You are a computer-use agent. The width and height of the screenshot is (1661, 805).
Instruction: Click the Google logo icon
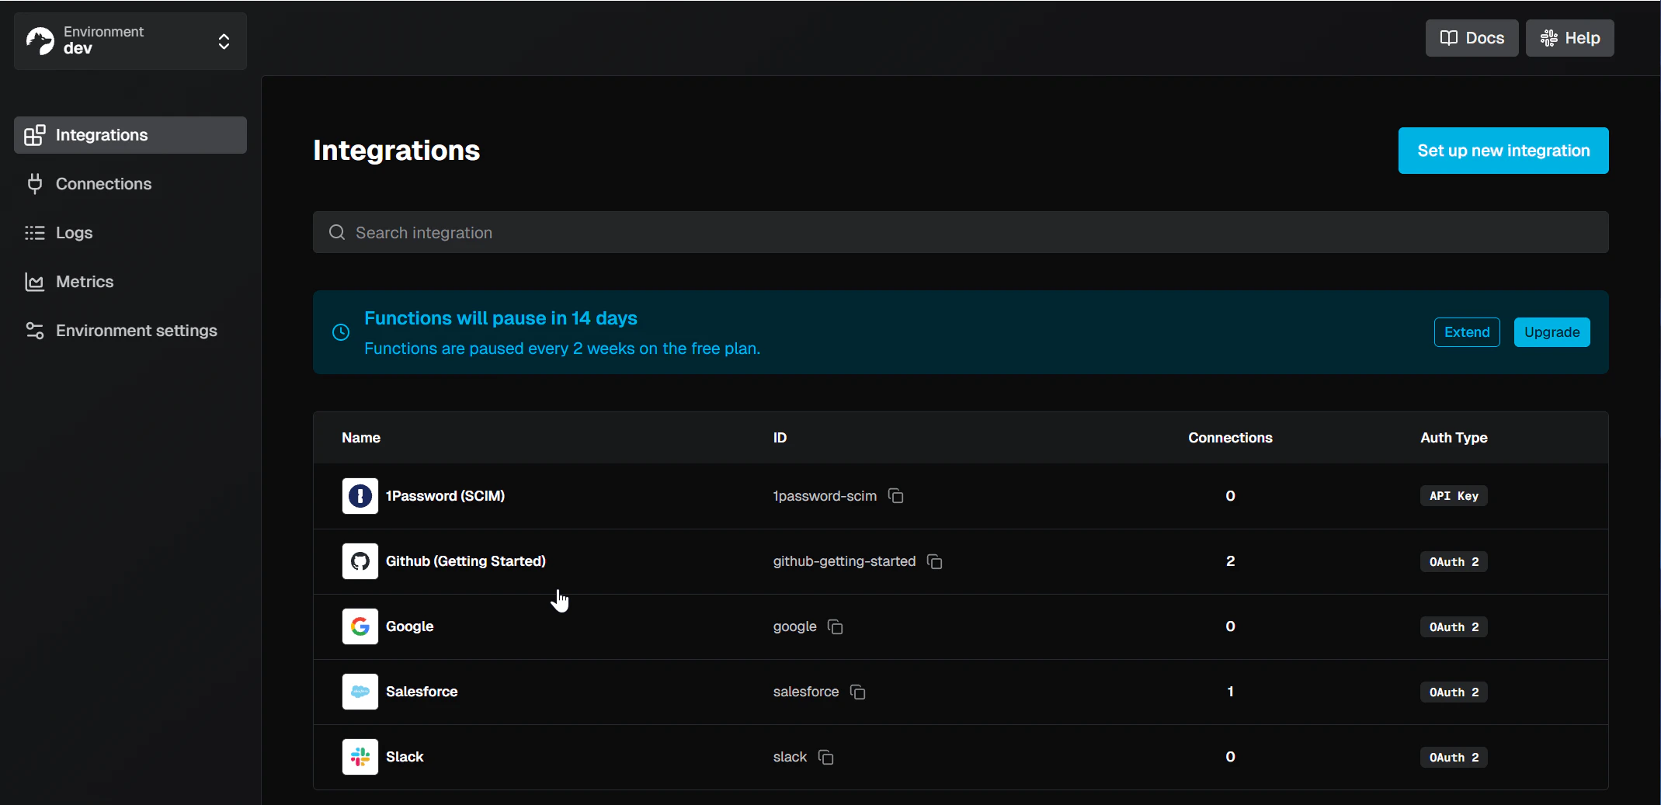pyautogui.click(x=360, y=626)
